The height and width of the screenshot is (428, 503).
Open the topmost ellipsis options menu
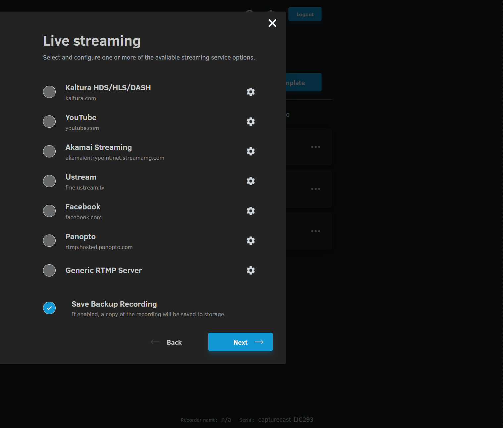point(316,147)
